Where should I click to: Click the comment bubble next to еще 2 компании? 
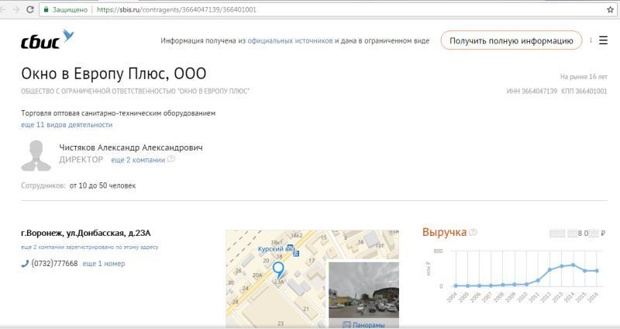(x=170, y=159)
